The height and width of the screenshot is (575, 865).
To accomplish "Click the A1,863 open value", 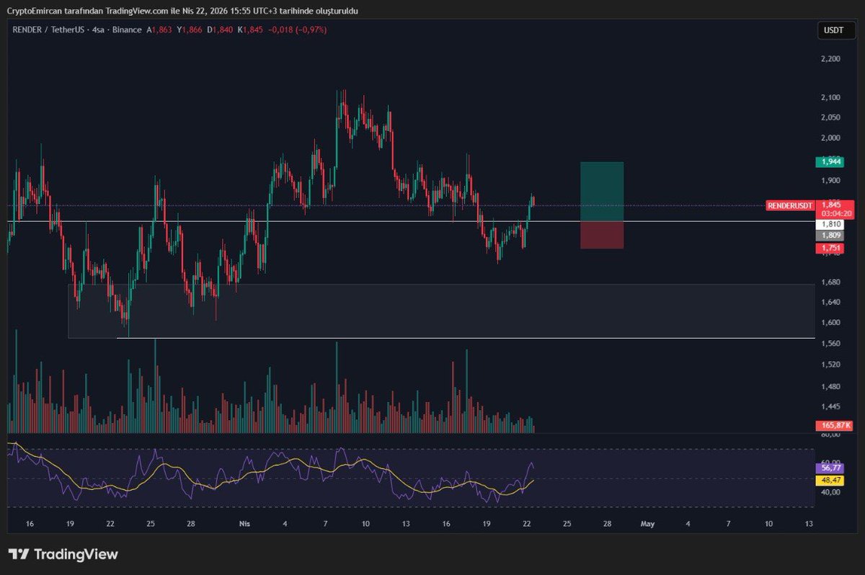I will click(161, 30).
